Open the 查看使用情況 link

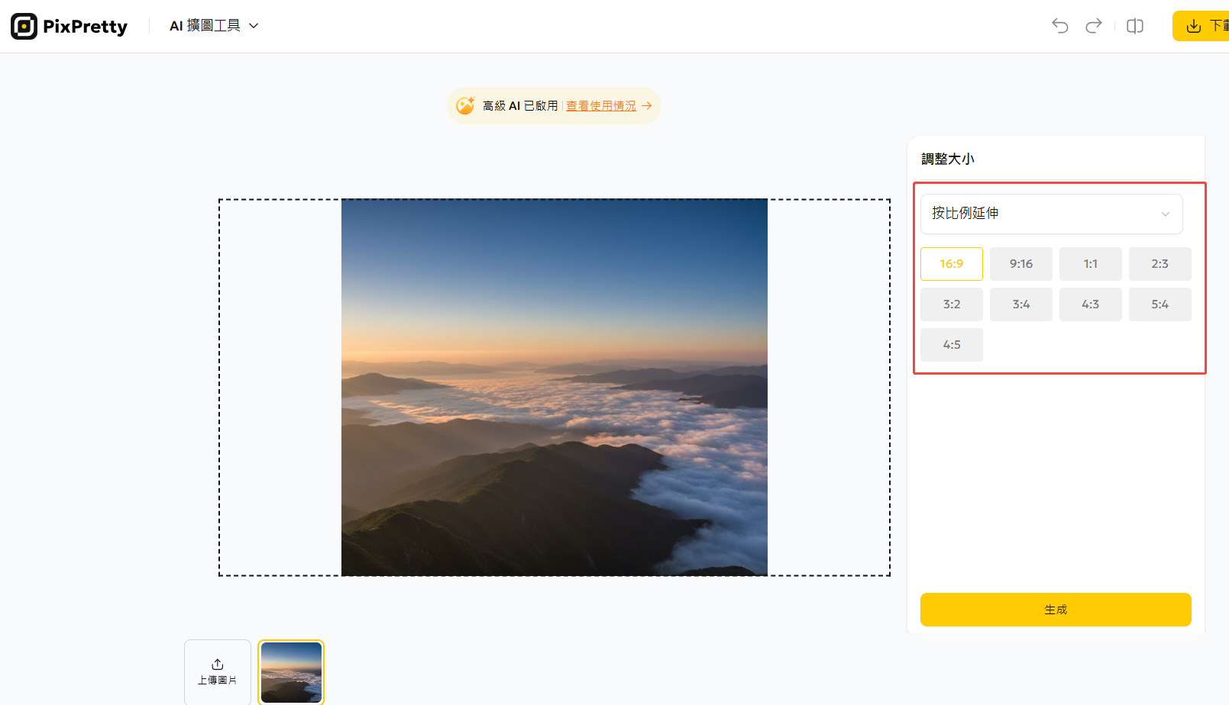600,106
